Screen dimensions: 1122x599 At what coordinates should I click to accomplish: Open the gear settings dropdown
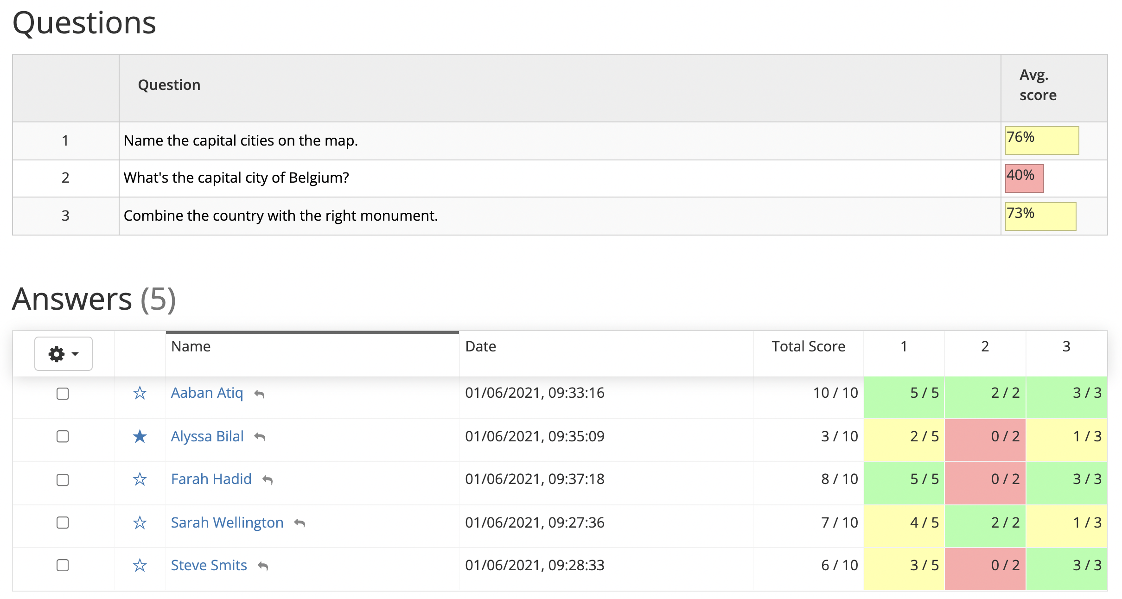(x=64, y=354)
